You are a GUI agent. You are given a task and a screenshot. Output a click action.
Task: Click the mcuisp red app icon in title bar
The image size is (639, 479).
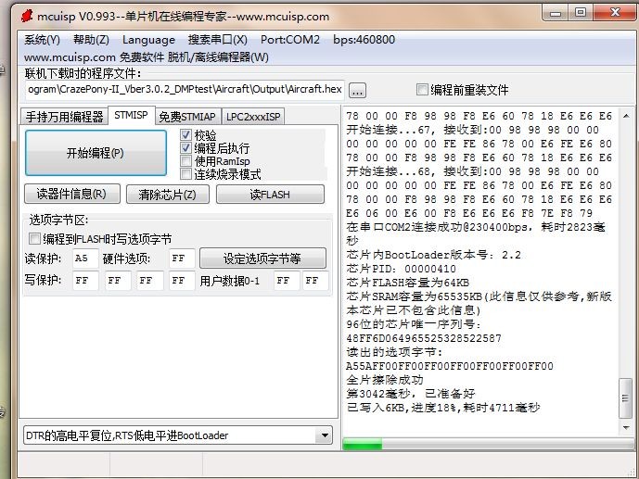point(27,16)
